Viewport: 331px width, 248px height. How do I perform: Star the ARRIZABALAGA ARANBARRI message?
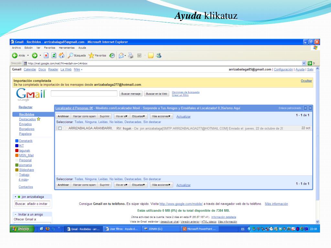tap(65, 128)
